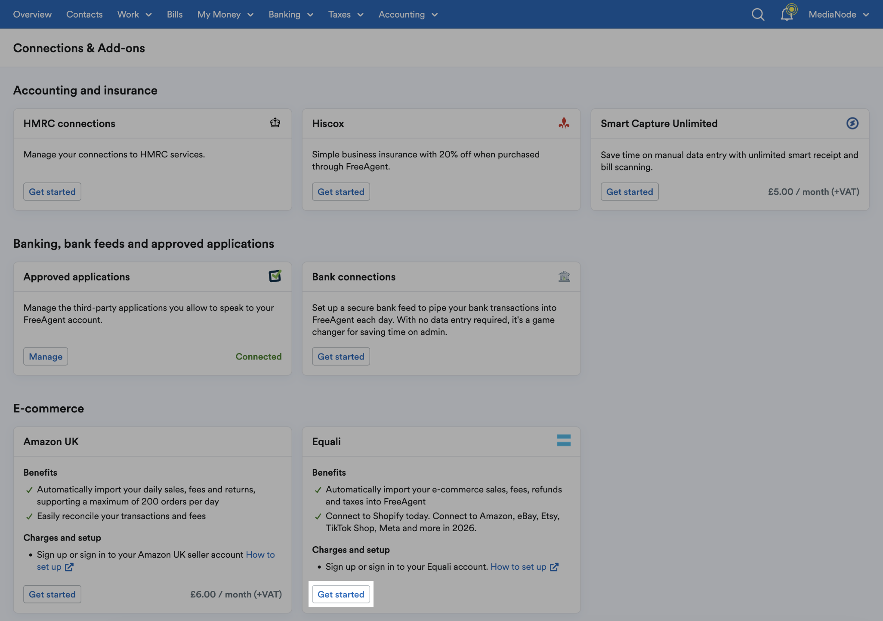Open the Banking dropdown menu
The width and height of the screenshot is (883, 621).
tap(290, 14)
